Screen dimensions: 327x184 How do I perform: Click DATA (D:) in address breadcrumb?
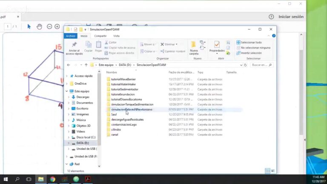point(125,65)
